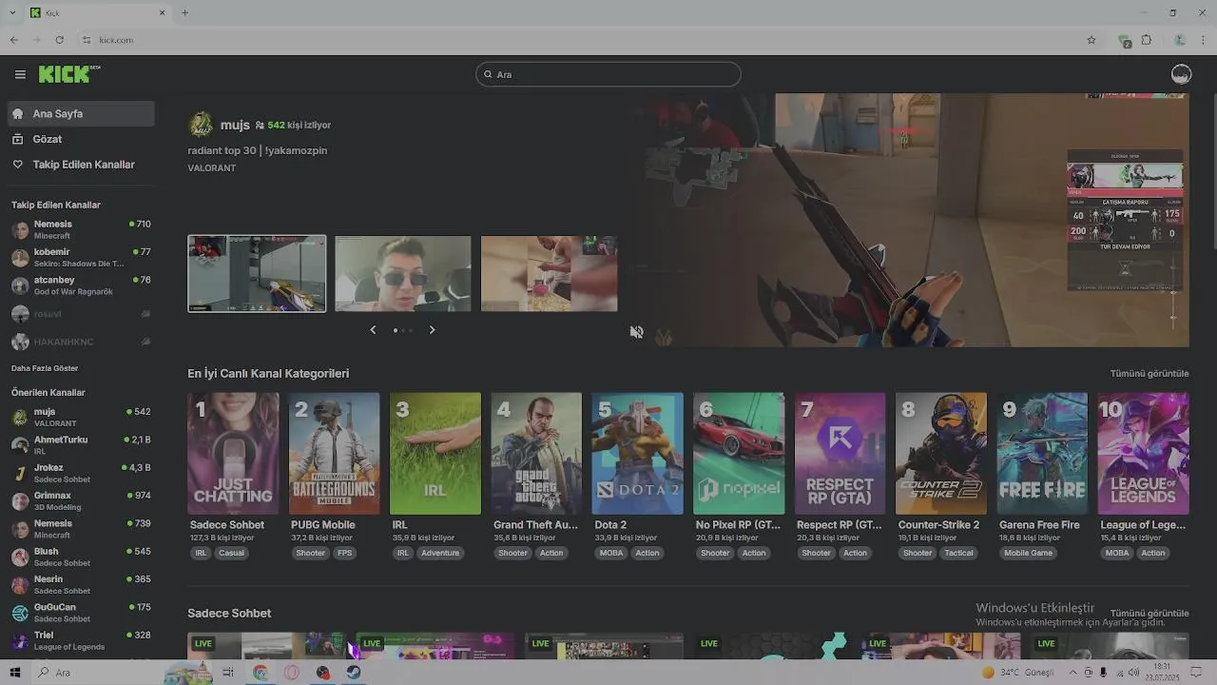Open Jrokez recommended channel
Image resolution: width=1217 pixels, height=685 pixels.
pyautogui.click(x=81, y=473)
